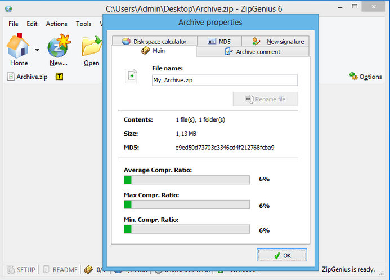Click the archive file icon beside File name
The image size is (390, 280).
tap(131, 76)
